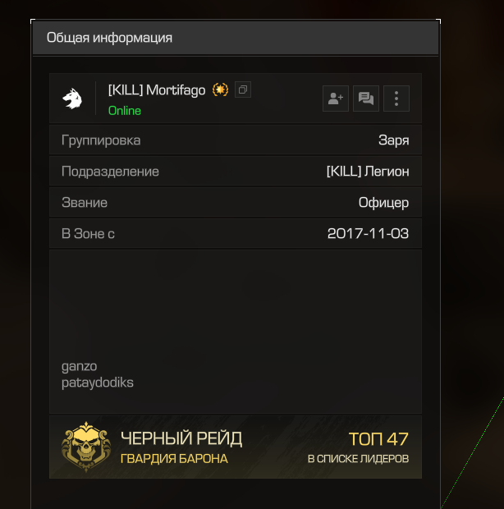Copy the player name with copy icon
The image size is (504, 509).
[243, 89]
